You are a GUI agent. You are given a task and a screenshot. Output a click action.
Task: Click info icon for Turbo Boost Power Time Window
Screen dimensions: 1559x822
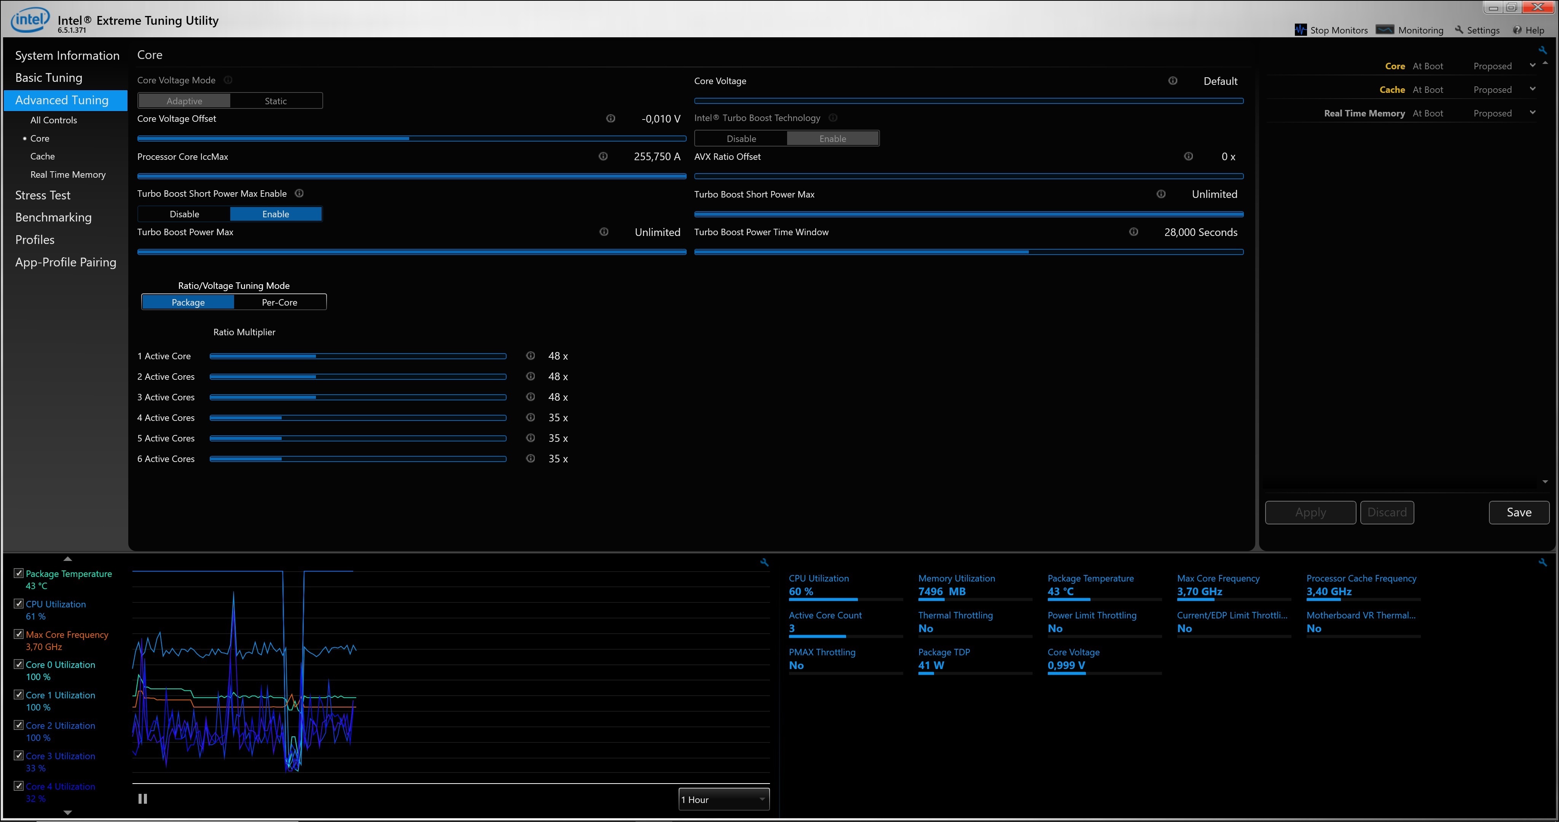1133,232
